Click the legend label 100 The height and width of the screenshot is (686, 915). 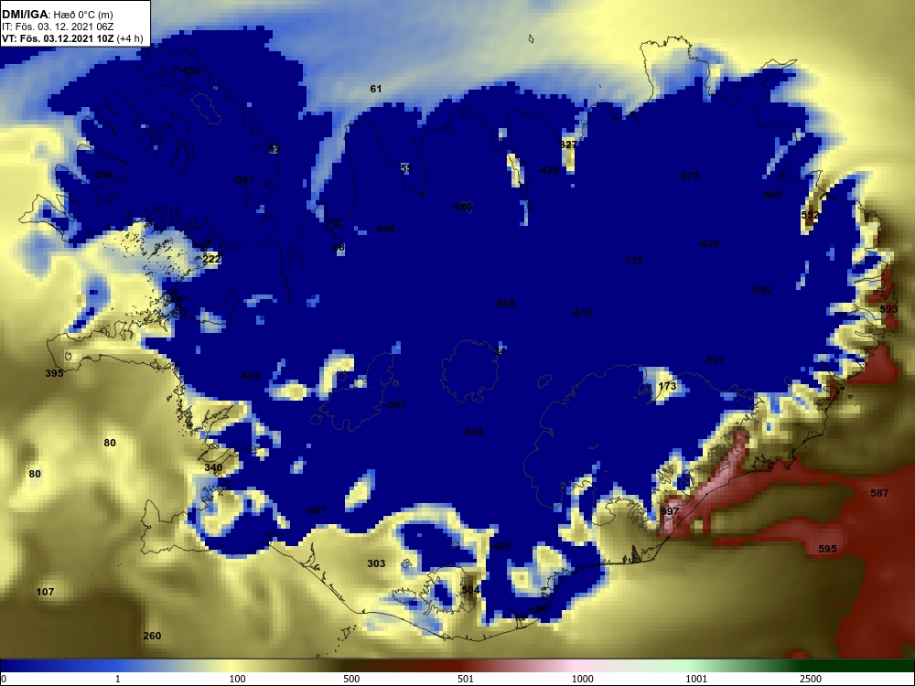(237, 679)
